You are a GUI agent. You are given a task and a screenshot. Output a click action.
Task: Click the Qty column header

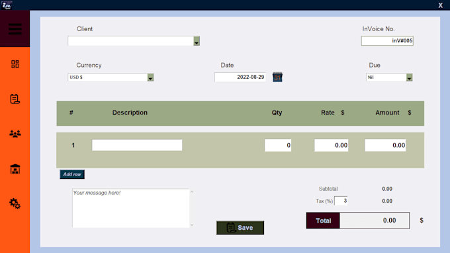coord(277,113)
